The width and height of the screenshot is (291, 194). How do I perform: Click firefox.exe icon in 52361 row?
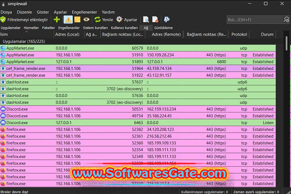3,136
